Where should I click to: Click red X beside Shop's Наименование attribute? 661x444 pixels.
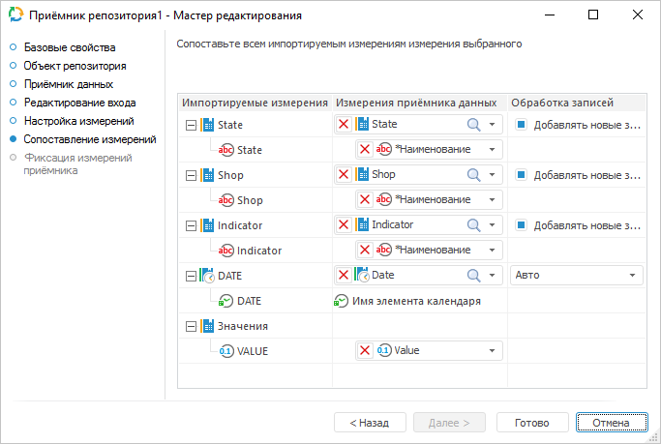click(x=365, y=199)
